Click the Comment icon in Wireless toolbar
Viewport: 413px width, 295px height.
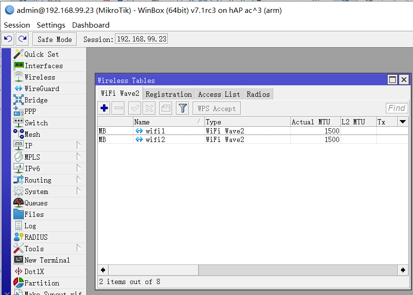pyautogui.click(x=165, y=109)
